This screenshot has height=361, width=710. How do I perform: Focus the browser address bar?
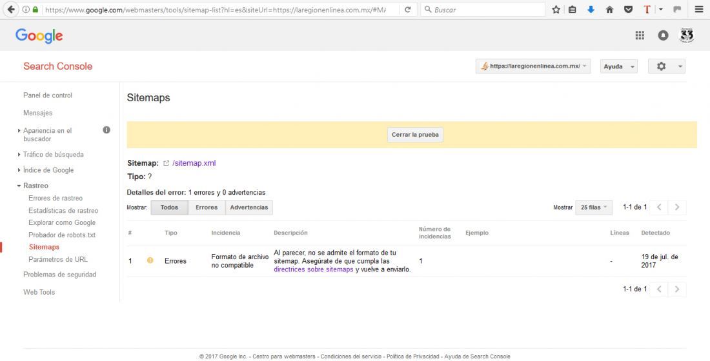tap(215, 10)
